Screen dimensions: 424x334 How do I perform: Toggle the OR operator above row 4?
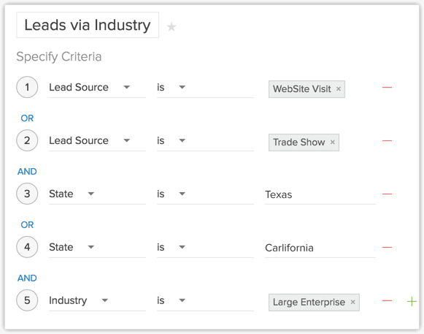tap(27, 224)
